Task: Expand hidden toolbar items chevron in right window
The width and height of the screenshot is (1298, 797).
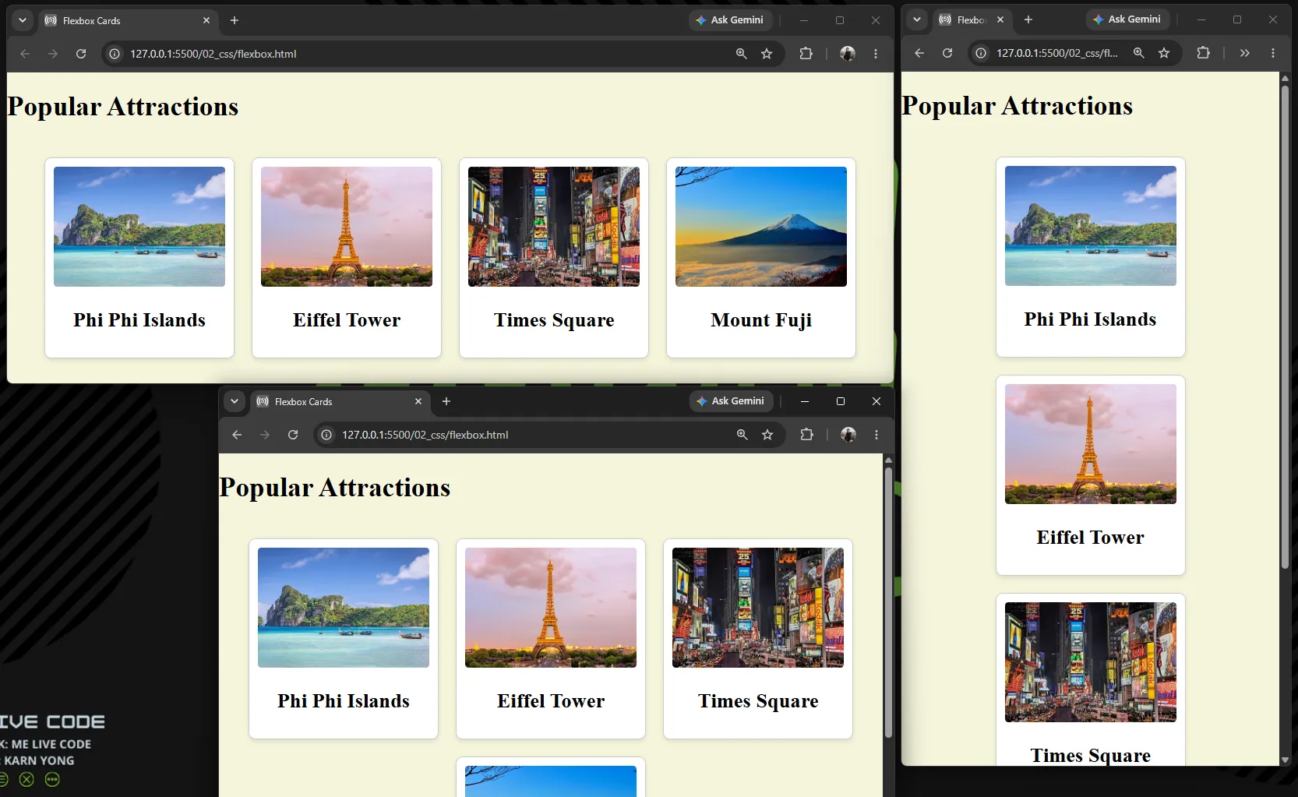Action: pyautogui.click(x=1245, y=53)
